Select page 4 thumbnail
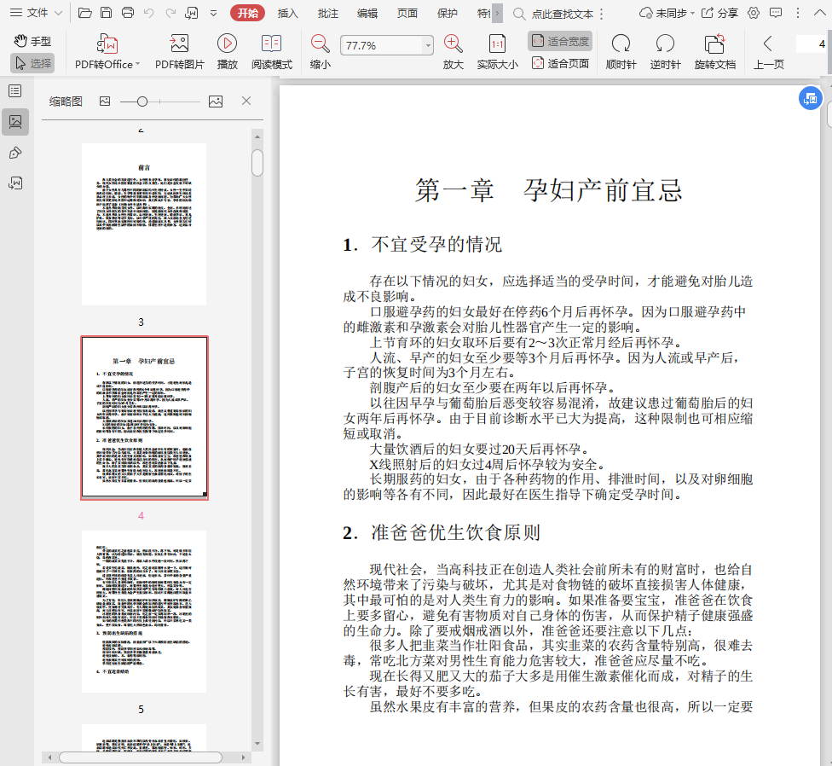832x766 pixels. 144,418
